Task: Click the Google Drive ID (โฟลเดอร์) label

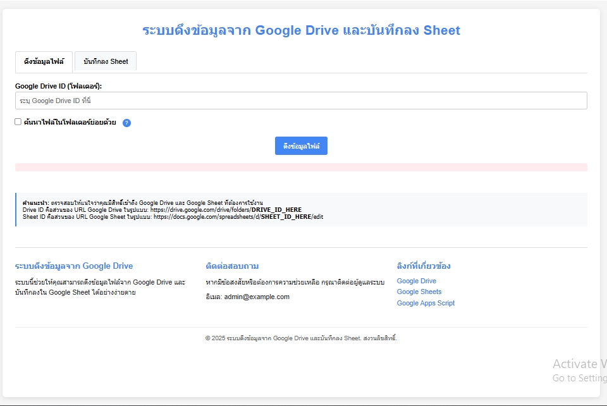Action: (x=58, y=86)
